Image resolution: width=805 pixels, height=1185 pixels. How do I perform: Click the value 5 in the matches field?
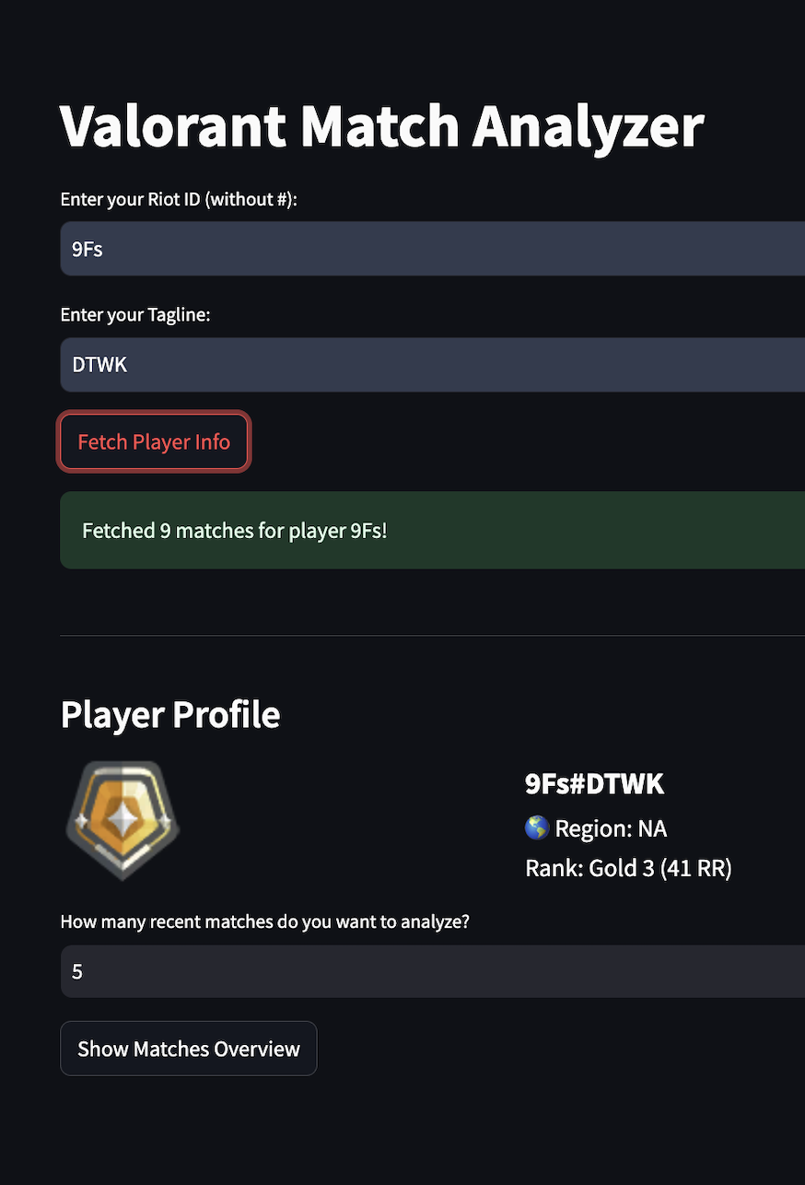(77, 972)
